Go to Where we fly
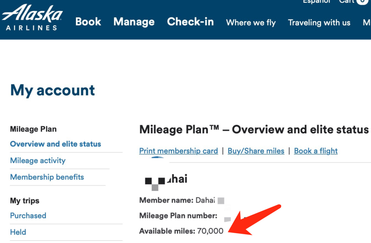Screen dimensions: 371x243 coord(251,23)
